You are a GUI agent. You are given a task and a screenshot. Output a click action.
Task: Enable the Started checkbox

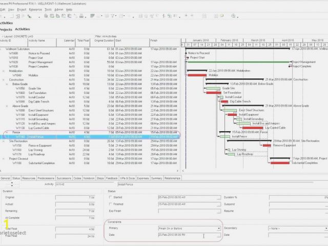tap(111, 197)
